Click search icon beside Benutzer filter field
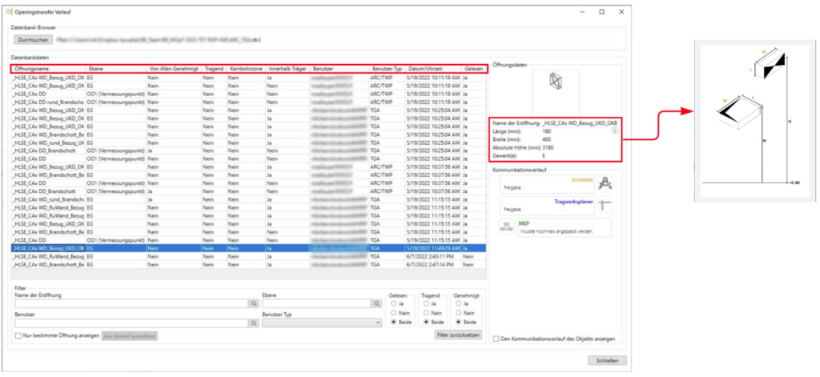This screenshot has width=820, height=377. pos(254,323)
